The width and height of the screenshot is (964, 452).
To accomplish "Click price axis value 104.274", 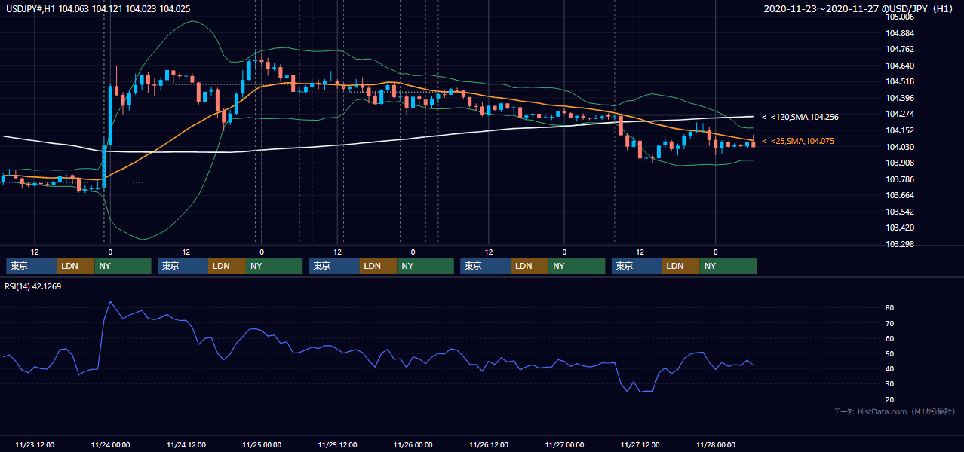I will coord(900,115).
